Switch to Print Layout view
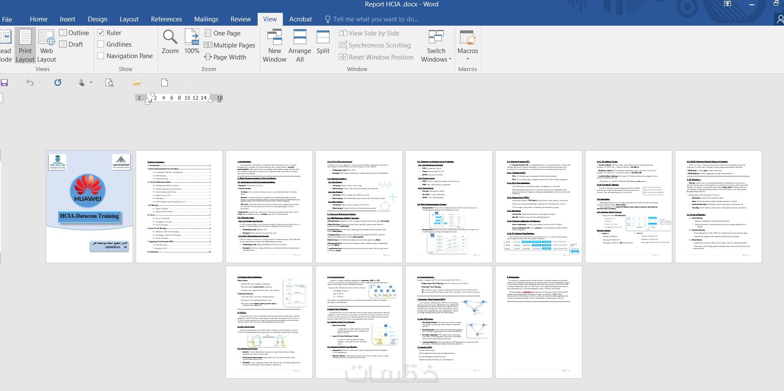This screenshot has width=784, height=391. click(25, 46)
